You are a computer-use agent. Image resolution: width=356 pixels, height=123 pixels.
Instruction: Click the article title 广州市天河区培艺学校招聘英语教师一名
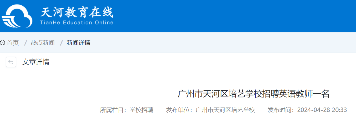pyautogui.click(x=253, y=94)
